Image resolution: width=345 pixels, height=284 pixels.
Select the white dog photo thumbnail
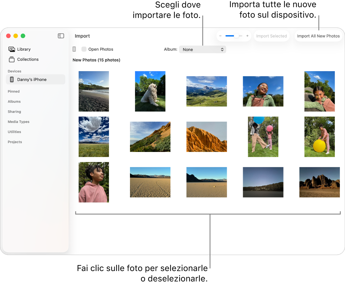pos(150,91)
